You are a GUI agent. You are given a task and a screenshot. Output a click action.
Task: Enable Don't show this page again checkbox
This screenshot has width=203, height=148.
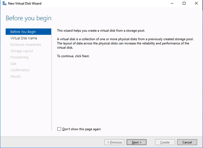59,129
